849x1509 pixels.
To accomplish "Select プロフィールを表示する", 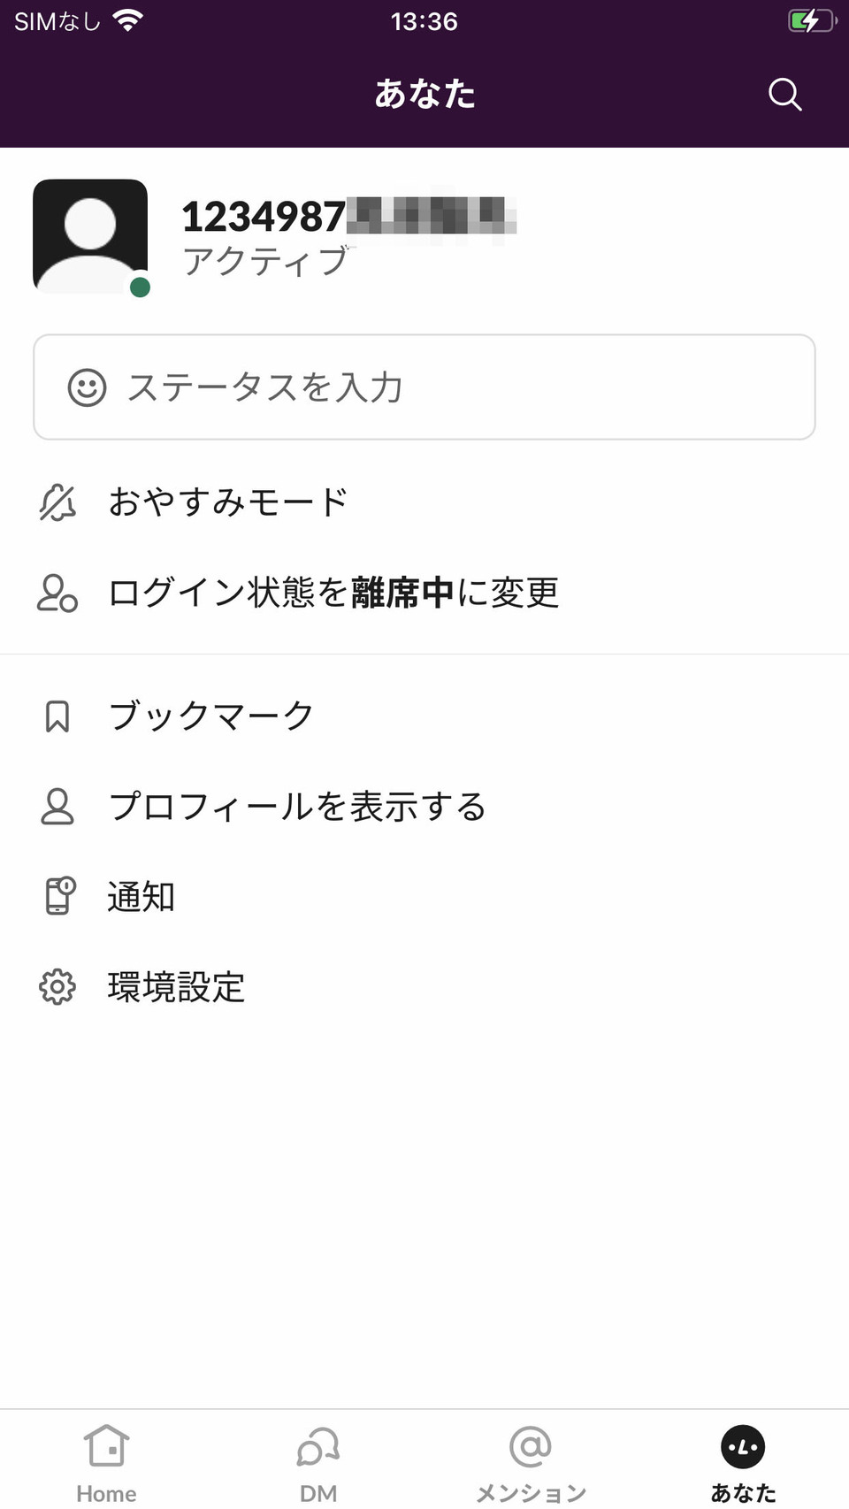I will coord(297,807).
